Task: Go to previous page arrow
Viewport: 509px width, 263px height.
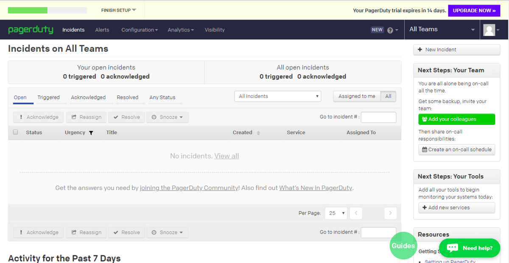Action: coord(356,213)
